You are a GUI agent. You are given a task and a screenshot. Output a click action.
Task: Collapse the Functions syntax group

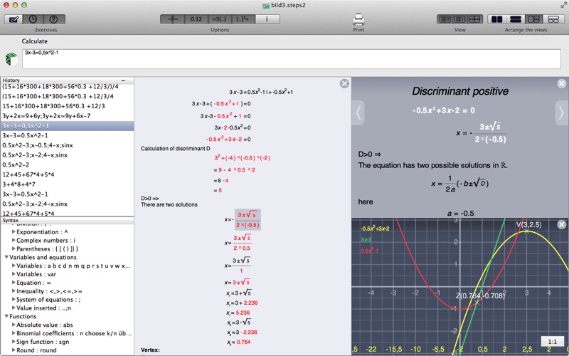point(6,316)
